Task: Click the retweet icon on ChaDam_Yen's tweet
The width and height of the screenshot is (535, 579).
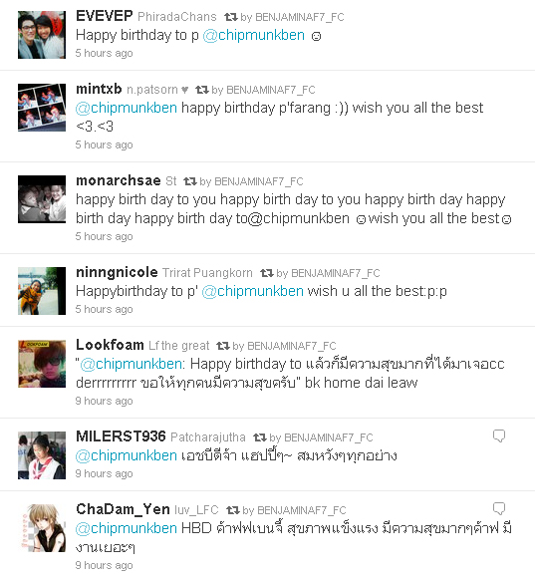Action: coord(233,510)
